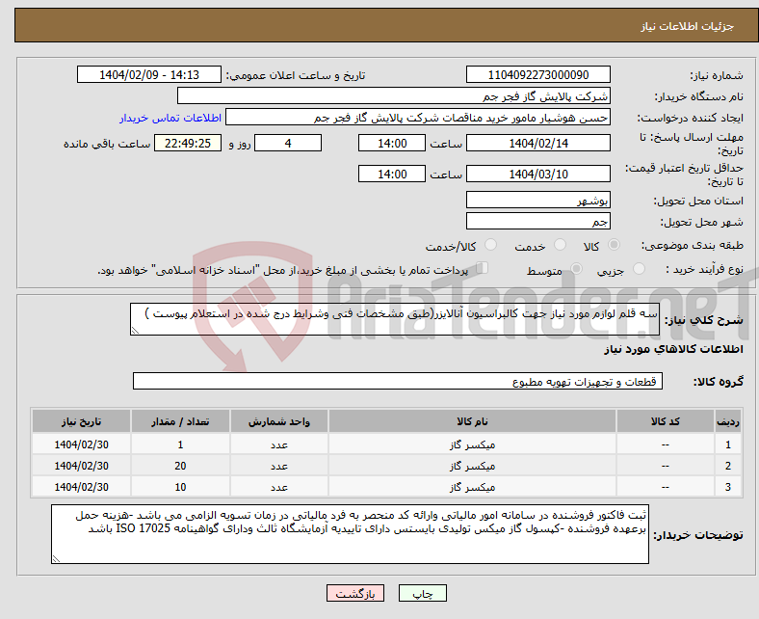Click the ردیف column header
This screenshot has height=619, width=759.
pyautogui.click(x=728, y=421)
